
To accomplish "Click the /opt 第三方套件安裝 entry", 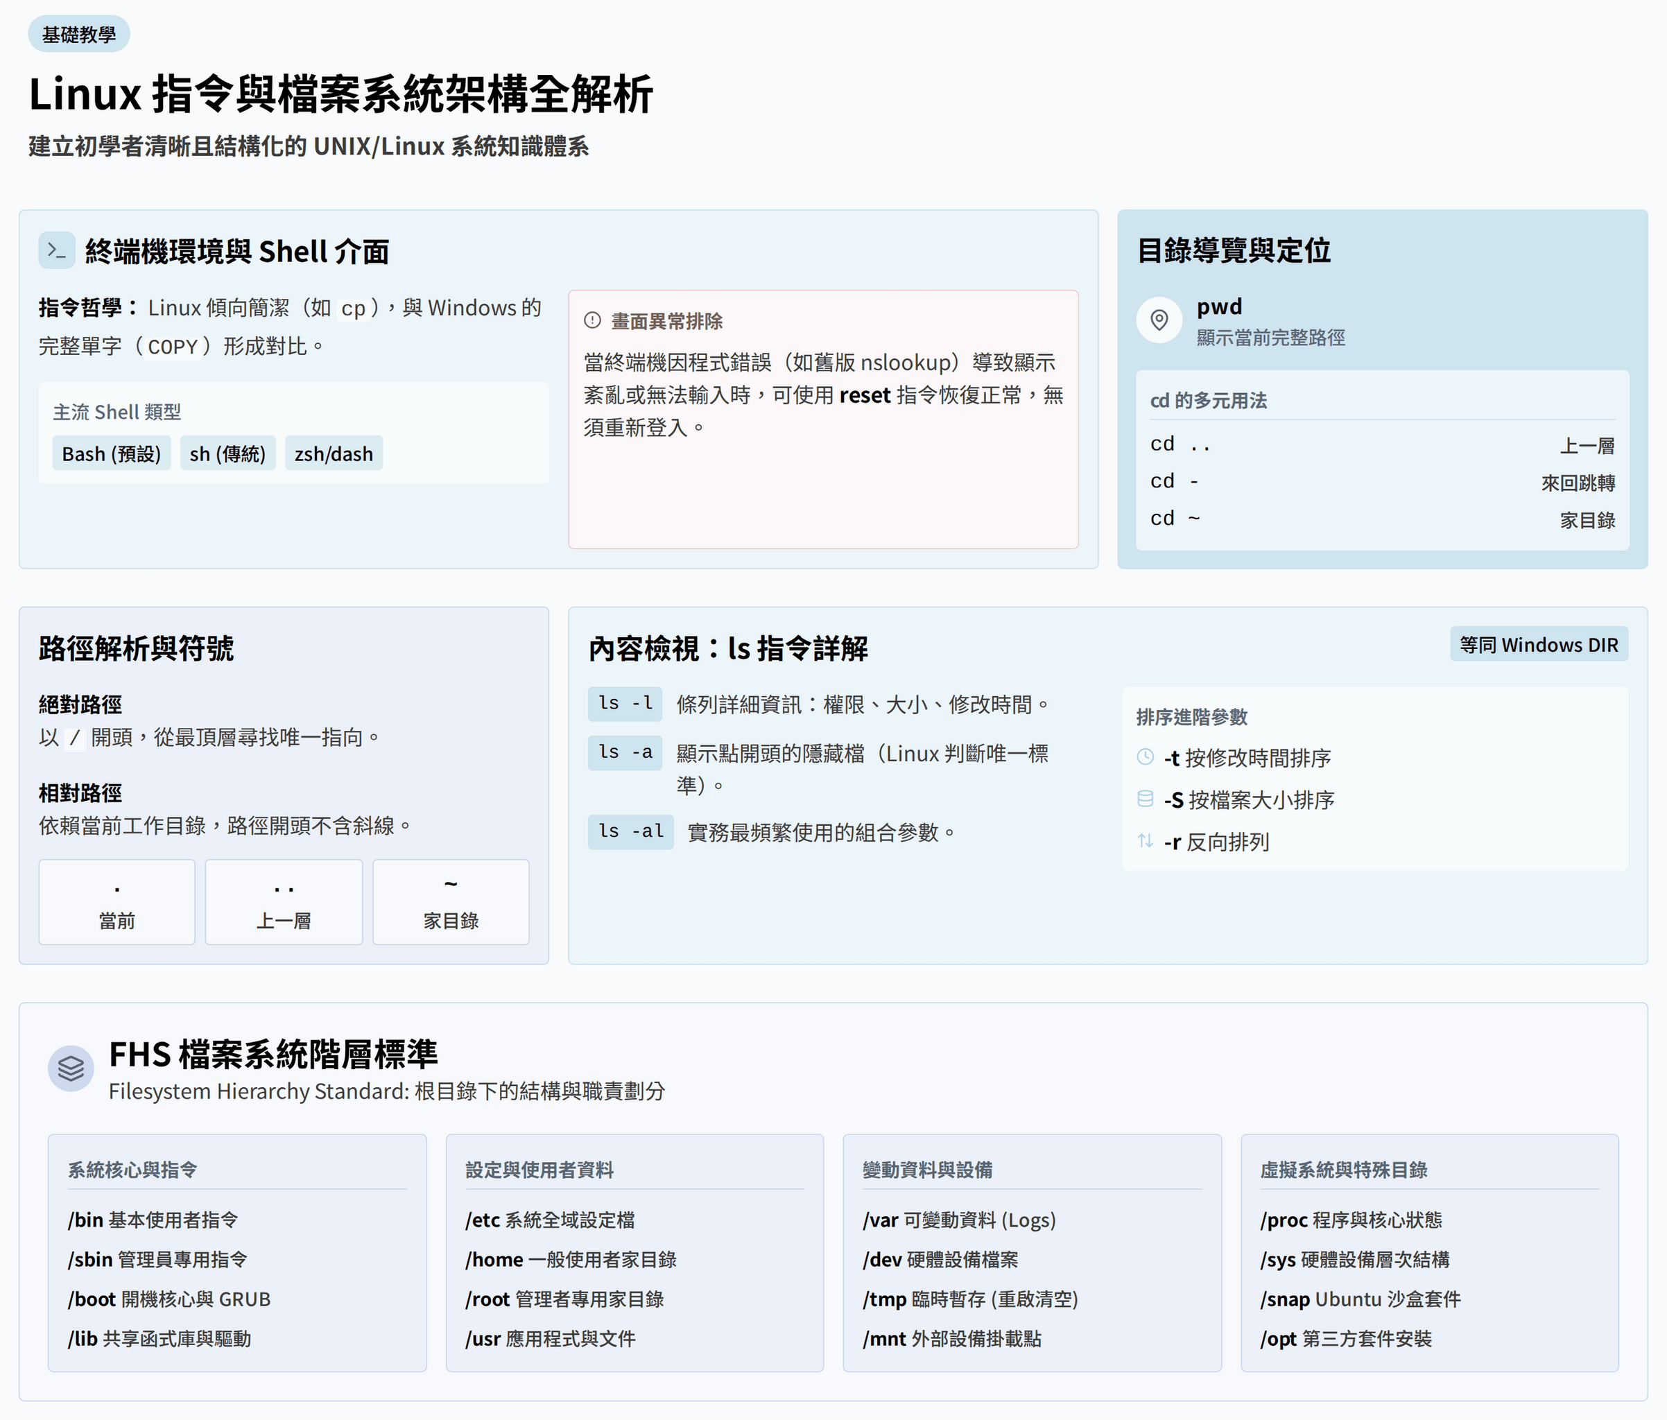I will click(1346, 1338).
